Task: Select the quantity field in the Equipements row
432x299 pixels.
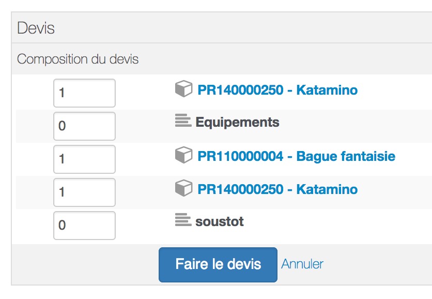Action: tap(84, 126)
